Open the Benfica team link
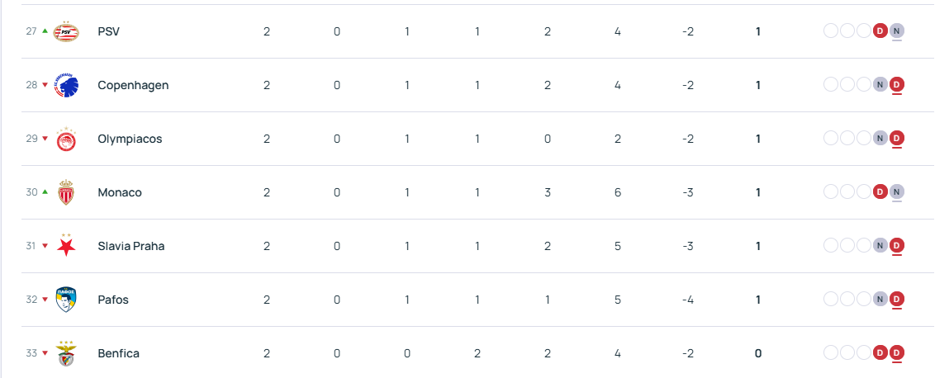The height and width of the screenshot is (378, 949). 118,353
